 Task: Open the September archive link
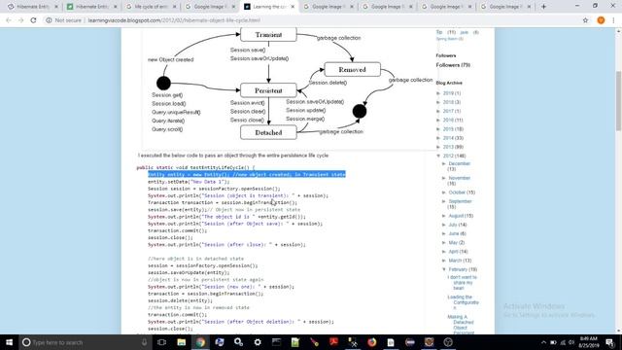point(460,201)
